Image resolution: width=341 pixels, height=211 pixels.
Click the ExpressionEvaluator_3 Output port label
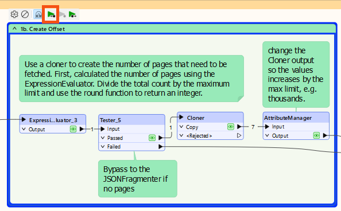click(x=37, y=129)
